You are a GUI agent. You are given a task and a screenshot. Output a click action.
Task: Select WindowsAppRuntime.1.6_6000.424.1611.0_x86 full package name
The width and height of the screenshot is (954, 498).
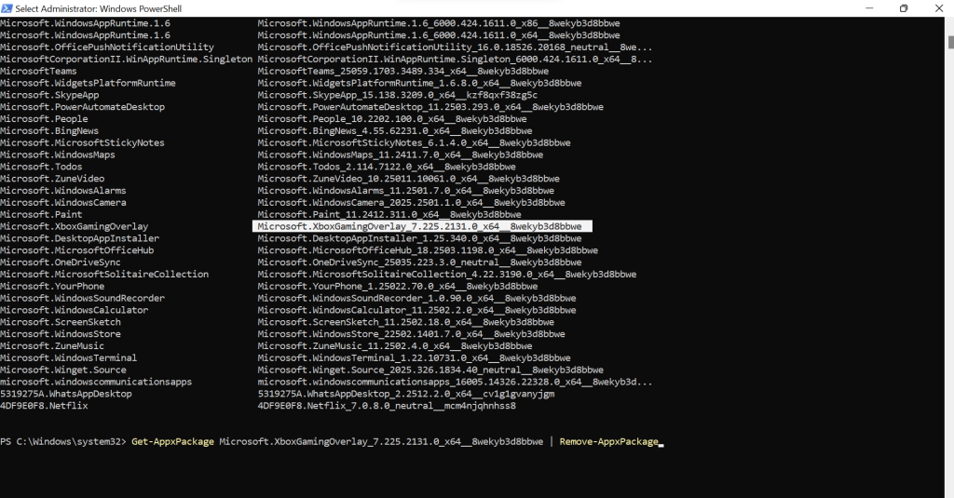coord(439,23)
